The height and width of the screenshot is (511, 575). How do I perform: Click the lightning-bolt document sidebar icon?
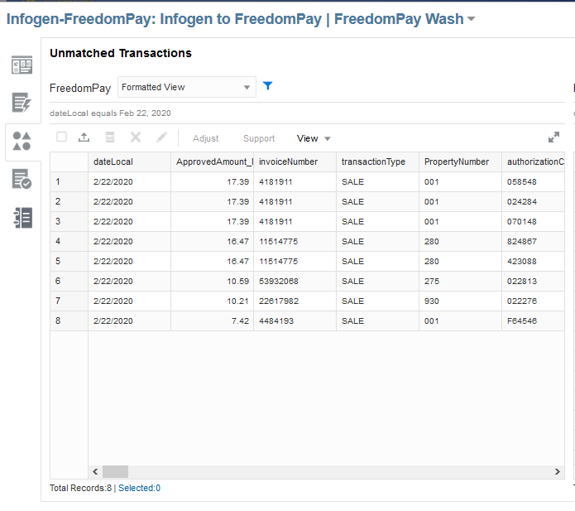(22, 103)
